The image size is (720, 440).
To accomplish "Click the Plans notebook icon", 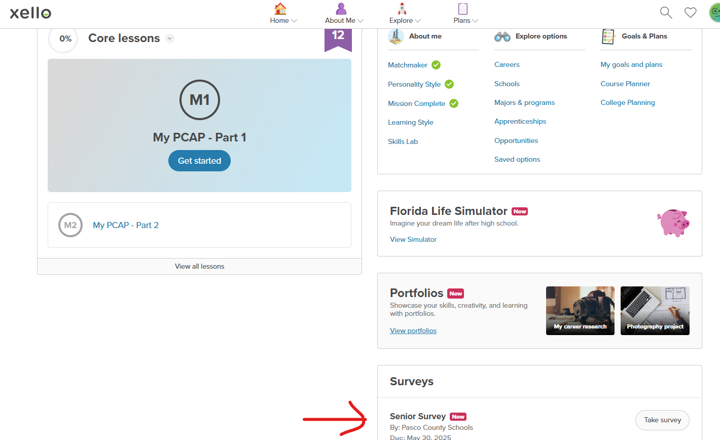I will [462, 9].
